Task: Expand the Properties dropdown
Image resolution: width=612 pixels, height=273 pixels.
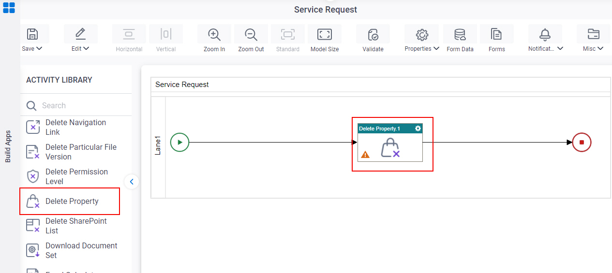Action: pos(436,48)
